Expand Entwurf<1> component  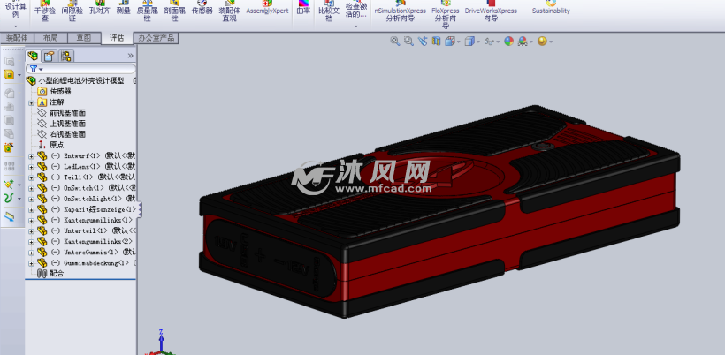tap(31, 156)
